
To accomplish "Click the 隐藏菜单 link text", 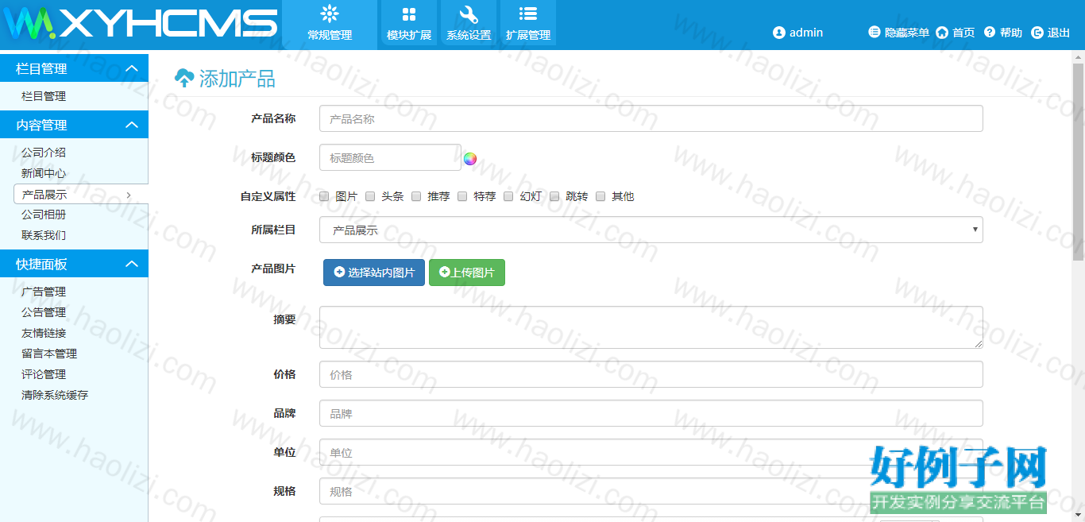I will click(907, 33).
